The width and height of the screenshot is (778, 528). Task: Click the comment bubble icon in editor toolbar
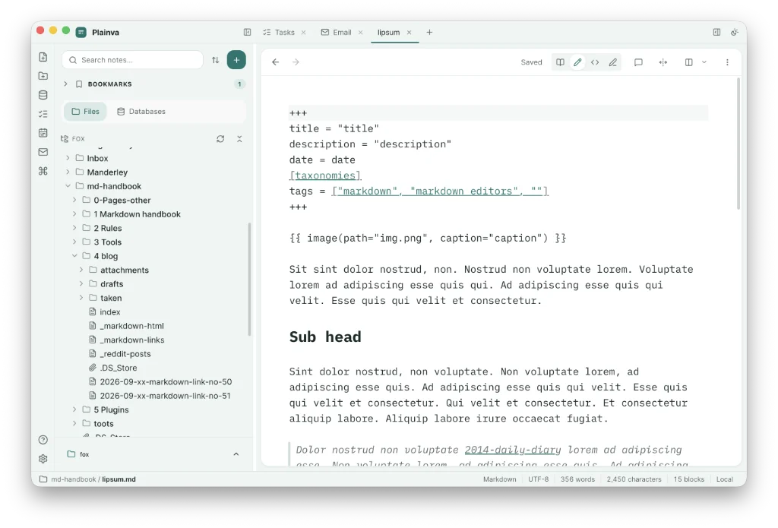click(638, 62)
